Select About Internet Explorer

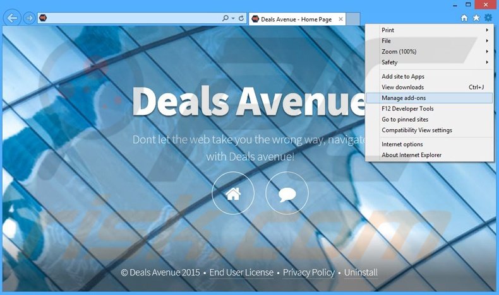click(x=430, y=155)
